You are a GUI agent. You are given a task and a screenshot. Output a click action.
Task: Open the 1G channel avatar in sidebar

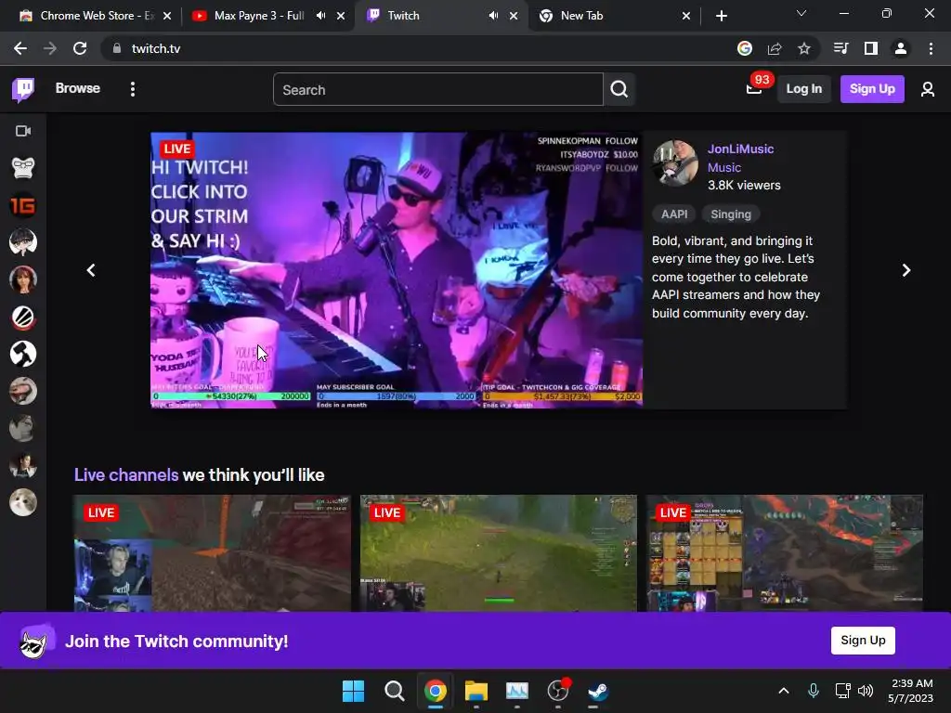pos(23,205)
